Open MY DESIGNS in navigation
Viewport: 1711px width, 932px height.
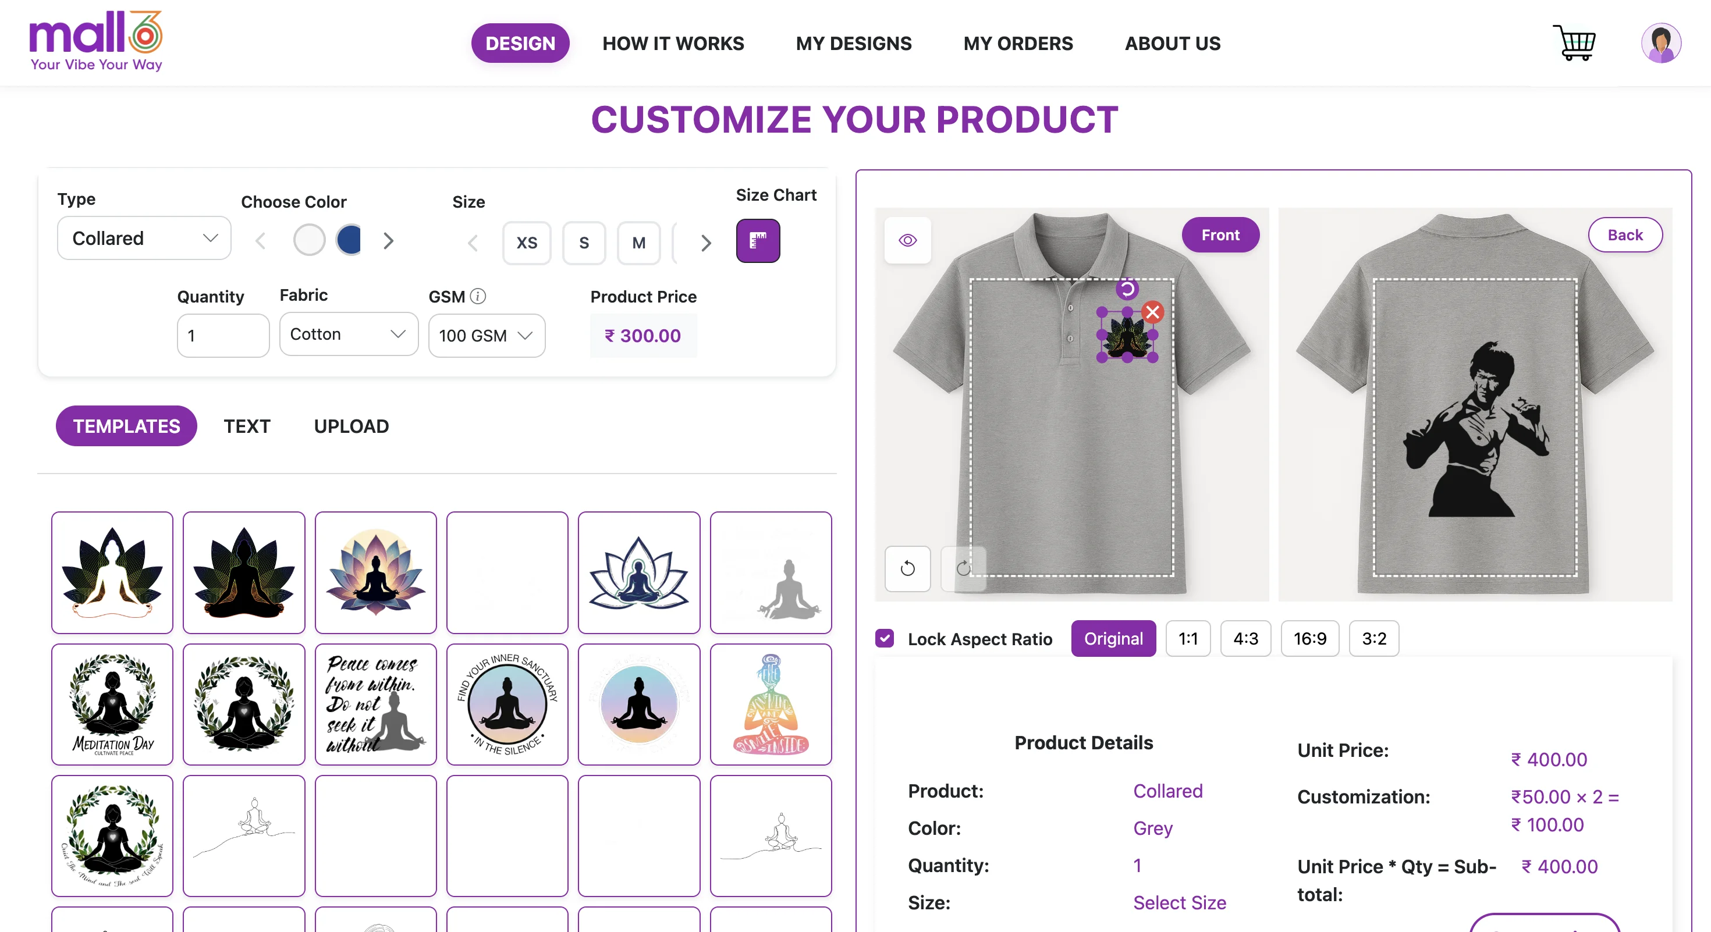(x=854, y=44)
